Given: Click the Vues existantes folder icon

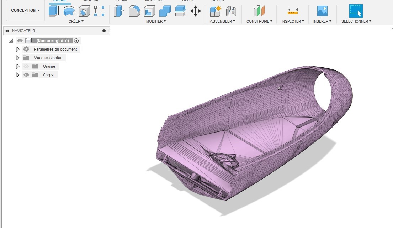Looking at the screenshot, I should click(26, 58).
